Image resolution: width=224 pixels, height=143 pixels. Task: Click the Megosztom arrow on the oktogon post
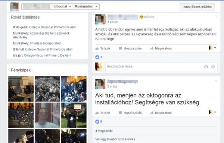152,113
